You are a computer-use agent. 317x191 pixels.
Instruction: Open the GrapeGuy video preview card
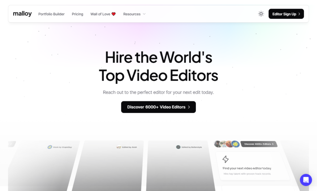click(43, 166)
